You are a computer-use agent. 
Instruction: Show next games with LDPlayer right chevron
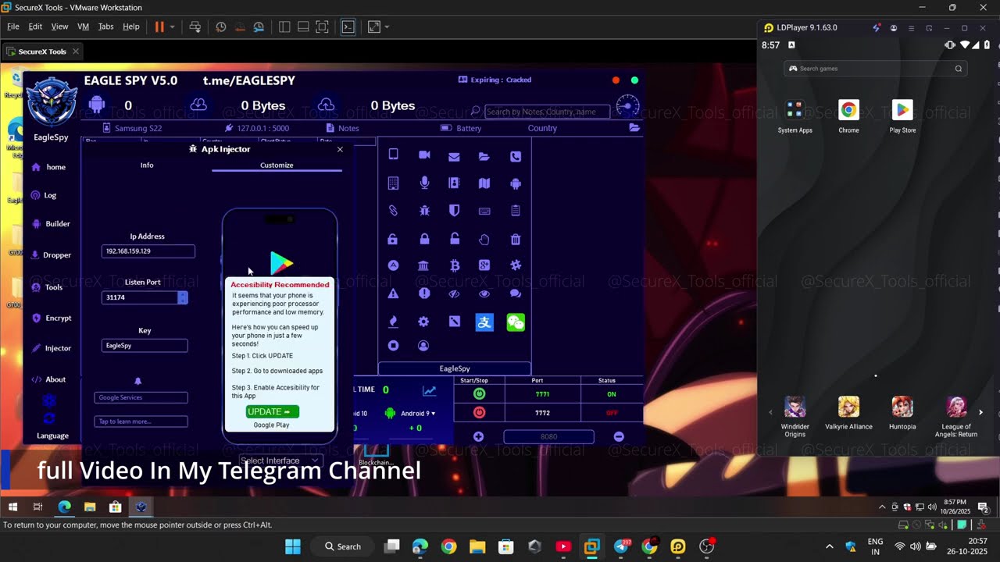[980, 412]
